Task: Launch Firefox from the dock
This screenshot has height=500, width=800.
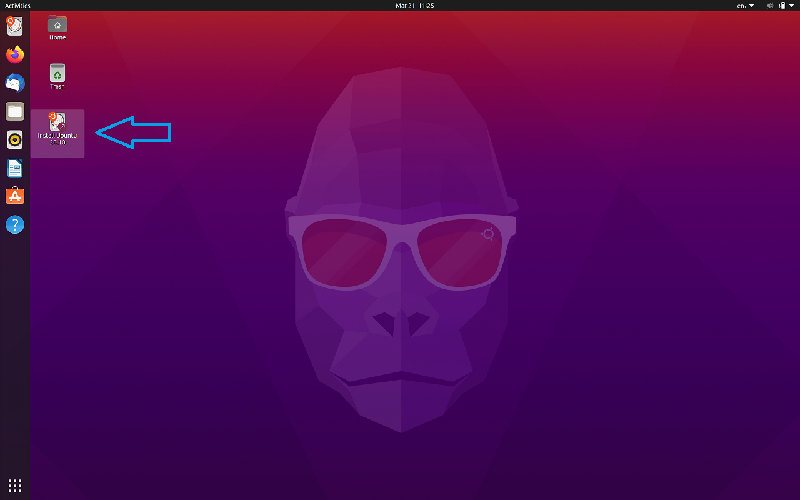Action: 15,54
